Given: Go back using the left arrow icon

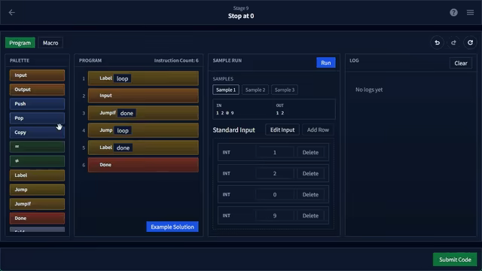Looking at the screenshot, I should [x=12, y=13].
